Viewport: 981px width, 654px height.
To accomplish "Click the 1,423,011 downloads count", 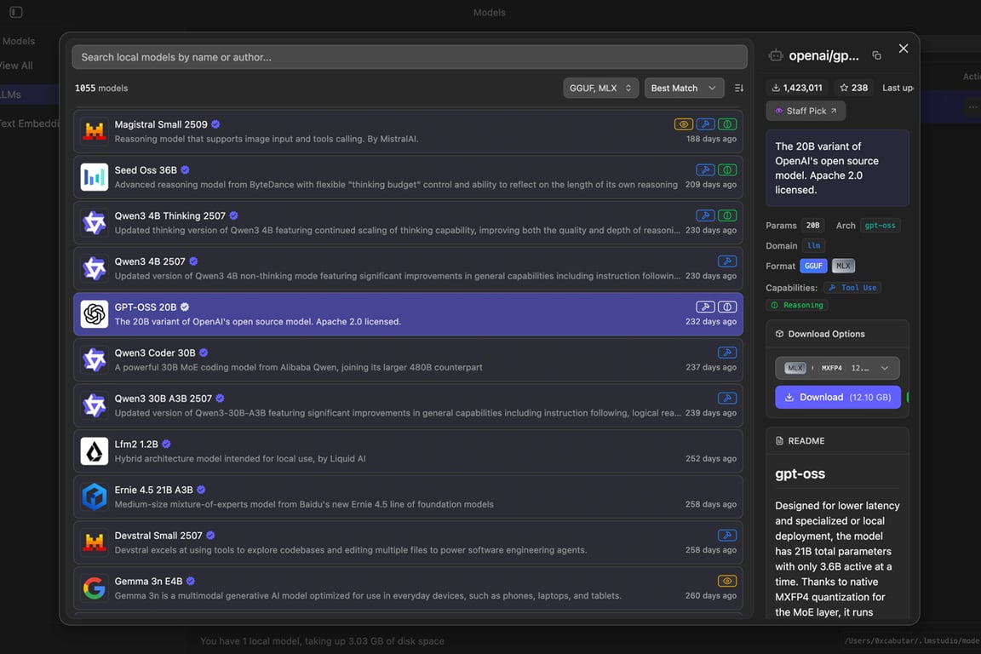I will 796,88.
